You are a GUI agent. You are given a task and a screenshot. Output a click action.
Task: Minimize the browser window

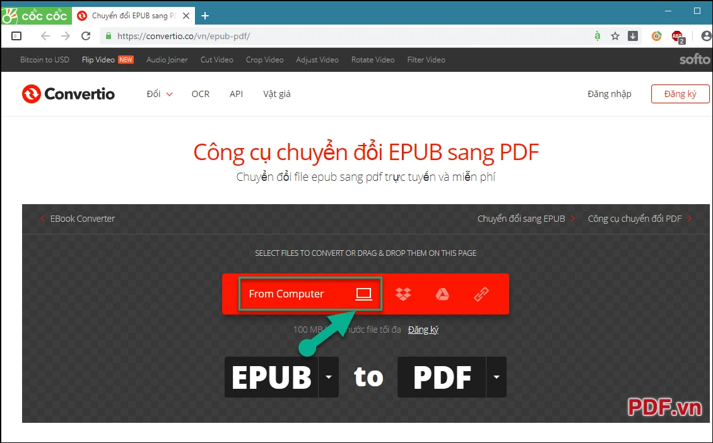[668, 11]
